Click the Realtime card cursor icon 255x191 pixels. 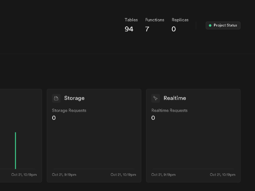[x=156, y=98]
